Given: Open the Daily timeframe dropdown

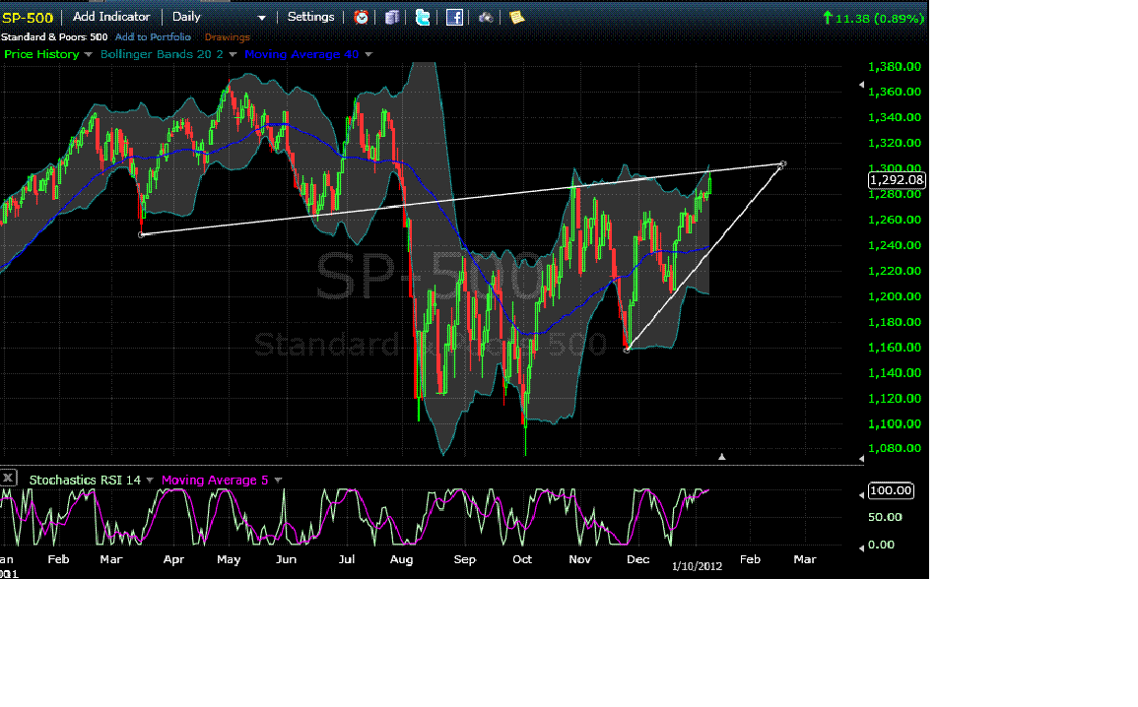Looking at the screenshot, I should pyautogui.click(x=219, y=17).
